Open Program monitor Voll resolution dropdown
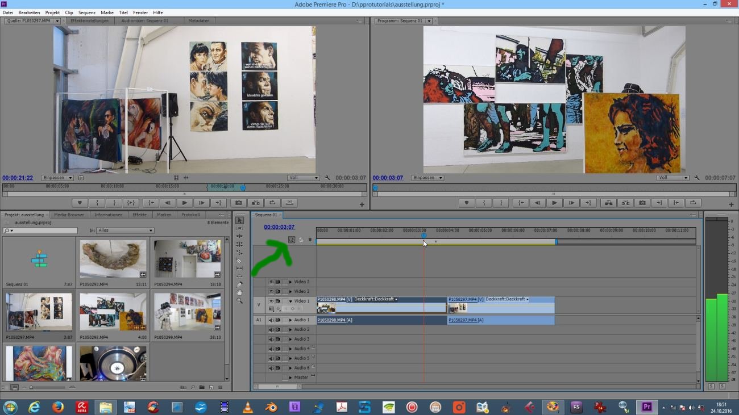739x415 pixels. [x=672, y=178]
